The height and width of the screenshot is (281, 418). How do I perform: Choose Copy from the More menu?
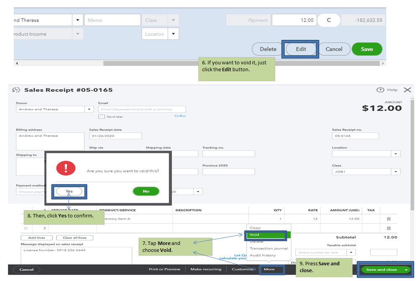(x=255, y=228)
